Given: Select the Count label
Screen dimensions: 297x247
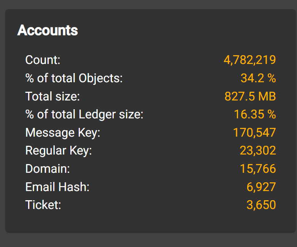Looking at the screenshot, I should (43, 60).
